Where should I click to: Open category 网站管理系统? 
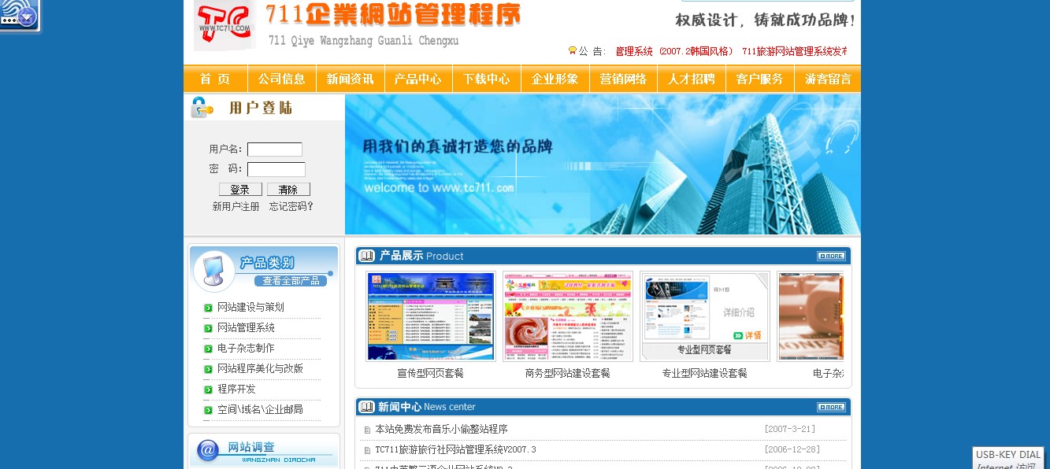246,328
